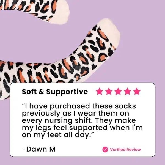Click the Soft & Supportive review title
Viewport: 165px width, 165px height.
point(55,92)
